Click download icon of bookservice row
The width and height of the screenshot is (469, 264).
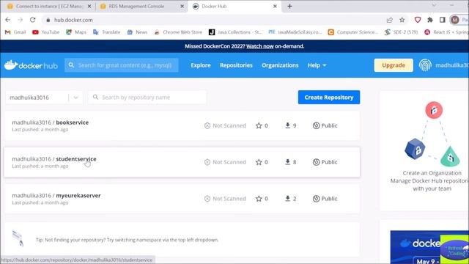point(287,125)
